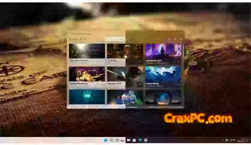251x145 pixels.
Task: Expand ellipsis menu on dark forest wallpaper
Action: coord(102,62)
